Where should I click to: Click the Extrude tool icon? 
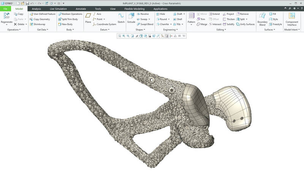pos(131,17)
